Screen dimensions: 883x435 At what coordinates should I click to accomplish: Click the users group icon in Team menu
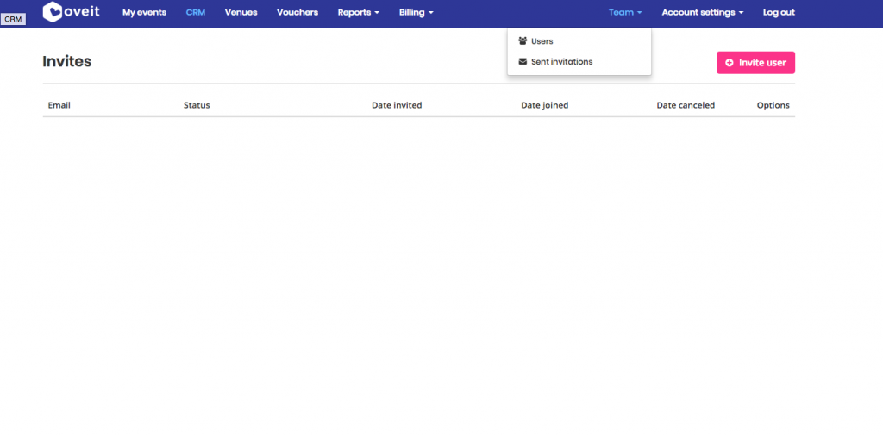(523, 41)
